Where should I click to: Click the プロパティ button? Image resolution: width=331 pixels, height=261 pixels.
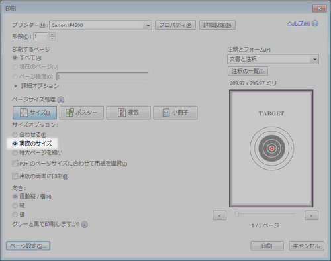coord(175,25)
